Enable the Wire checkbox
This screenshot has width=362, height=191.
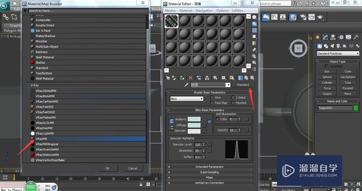tap(211, 97)
